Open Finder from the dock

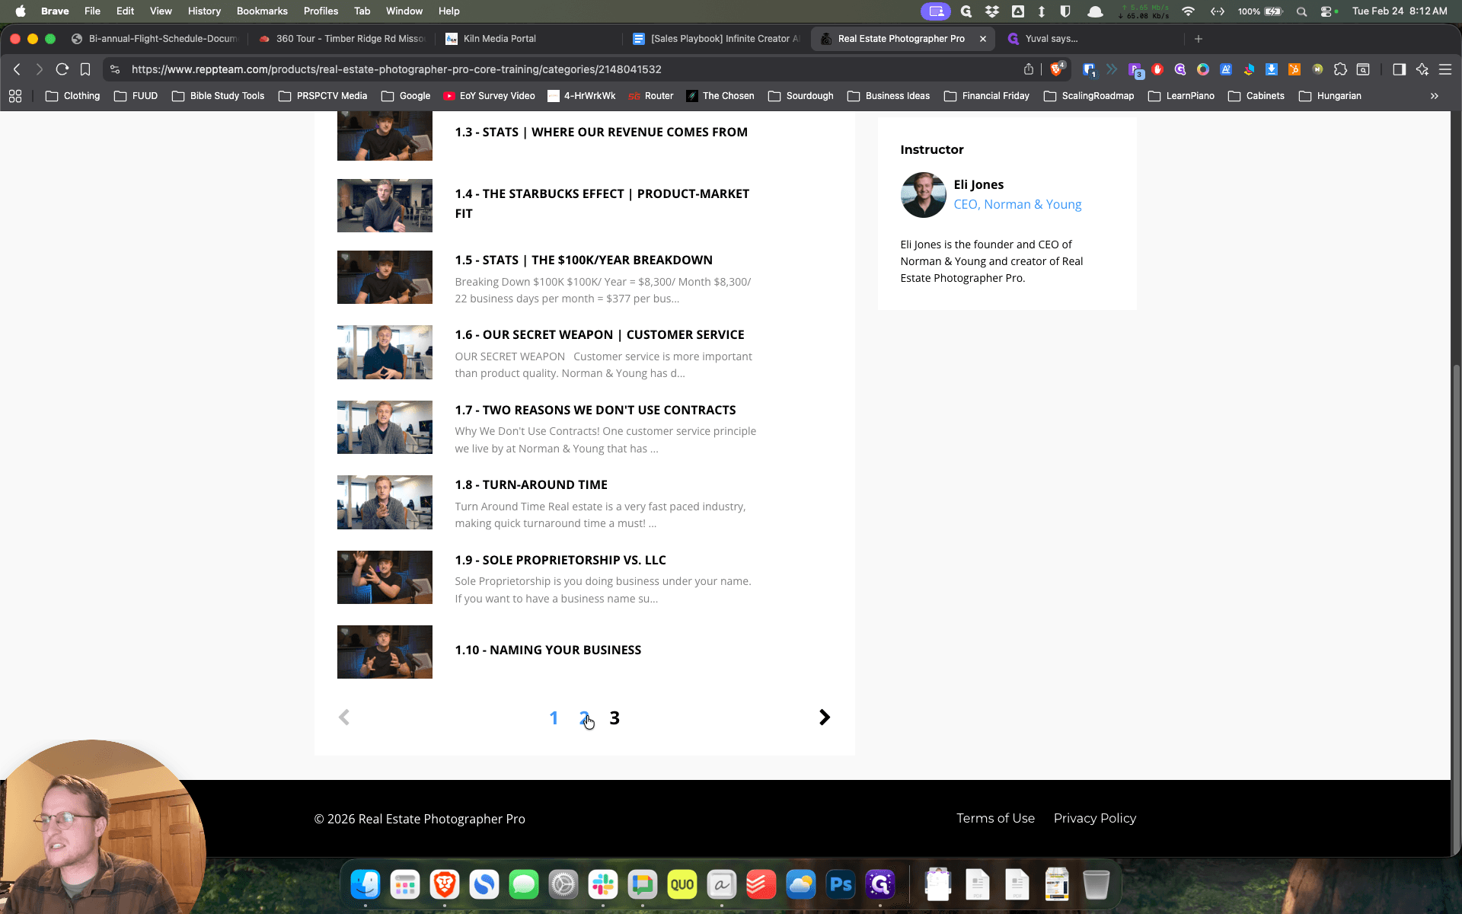(365, 884)
